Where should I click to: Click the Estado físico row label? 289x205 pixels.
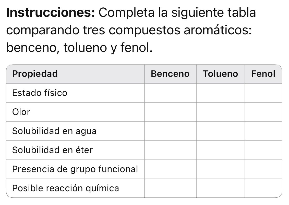coord(40,93)
